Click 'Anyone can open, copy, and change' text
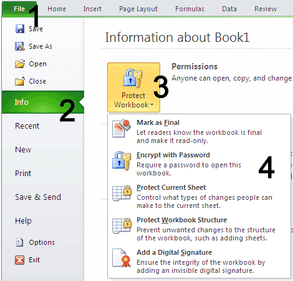 [231, 78]
